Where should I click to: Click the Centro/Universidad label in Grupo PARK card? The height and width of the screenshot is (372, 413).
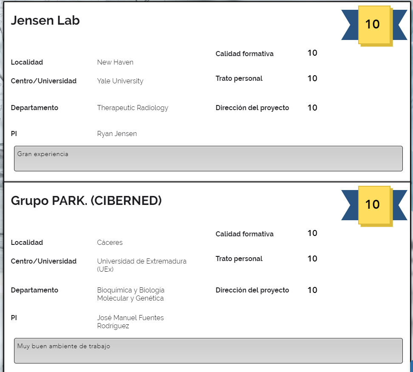pyautogui.click(x=44, y=261)
